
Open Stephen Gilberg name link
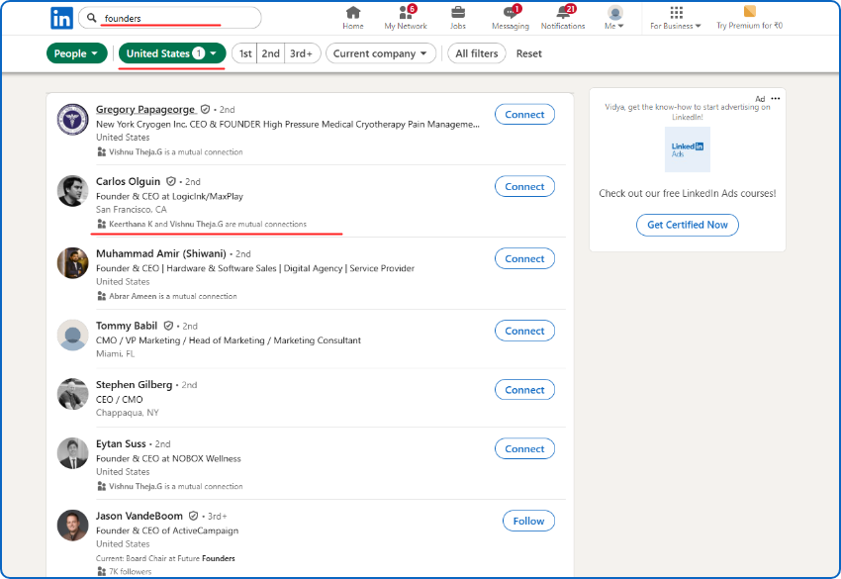[135, 385]
